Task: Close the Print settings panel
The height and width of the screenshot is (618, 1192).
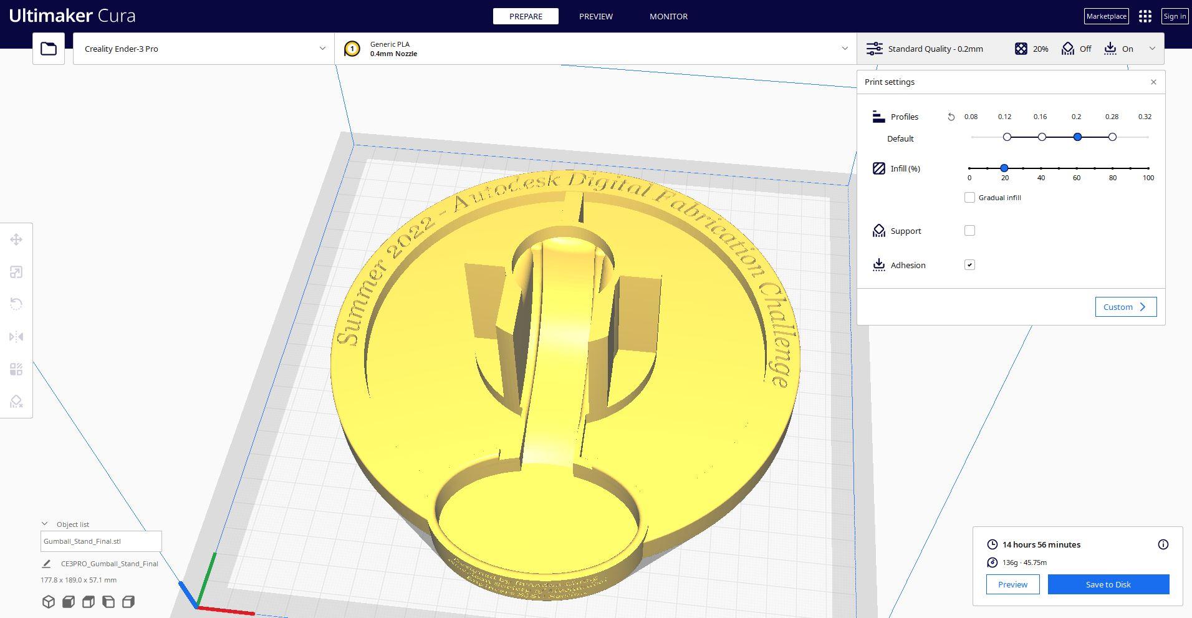Action: (1153, 82)
